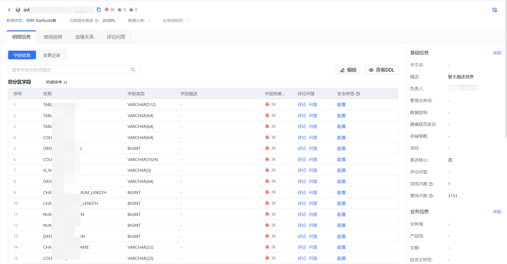The height and width of the screenshot is (264, 507).
Task: Click the 字段描述 column header
Action: coord(189,94)
